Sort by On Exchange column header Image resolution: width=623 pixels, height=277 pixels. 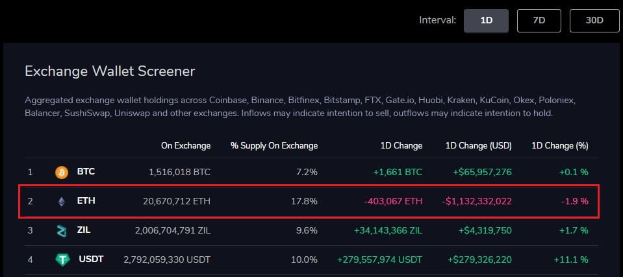point(186,146)
